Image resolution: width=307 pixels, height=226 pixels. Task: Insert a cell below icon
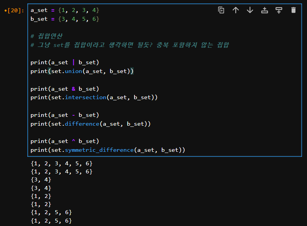(279, 10)
